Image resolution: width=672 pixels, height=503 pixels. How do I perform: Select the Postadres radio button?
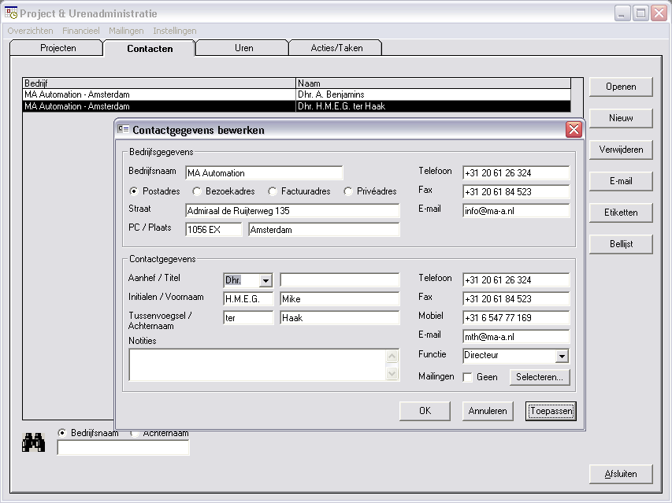tap(134, 191)
